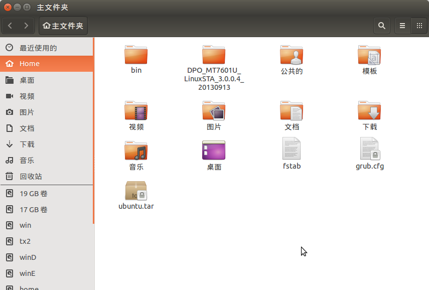Open the search magnifier in the toolbar
Image resolution: width=429 pixels, height=290 pixels.
(x=382, y=26)
